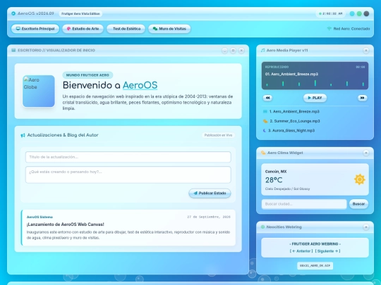Open the Escritorio Principal tab

point(35,29)
